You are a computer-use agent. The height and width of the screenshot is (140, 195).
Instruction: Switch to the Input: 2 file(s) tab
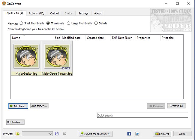coord(14,13)
